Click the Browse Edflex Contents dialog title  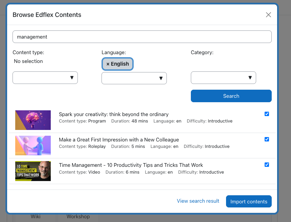pos(47,15)
